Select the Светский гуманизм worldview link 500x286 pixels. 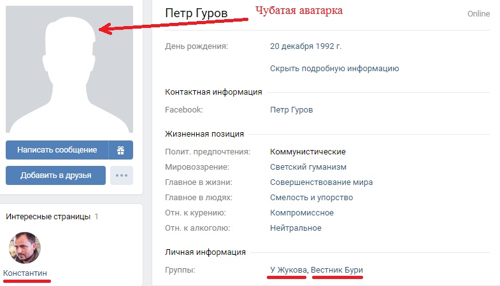pos(308,167)
